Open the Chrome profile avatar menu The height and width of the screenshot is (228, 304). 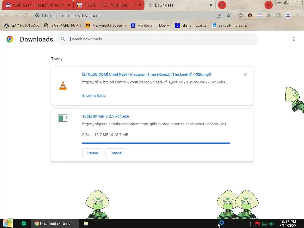pyautogui.click(x=288, y=15)
